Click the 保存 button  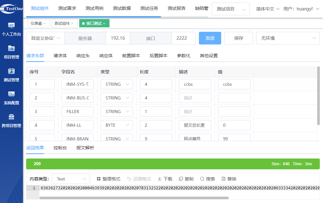pyautogui.click(x=239, y=38)
